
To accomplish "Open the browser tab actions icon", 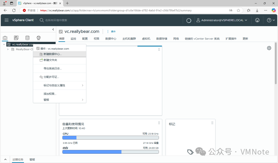I will [x=12, y=3].
